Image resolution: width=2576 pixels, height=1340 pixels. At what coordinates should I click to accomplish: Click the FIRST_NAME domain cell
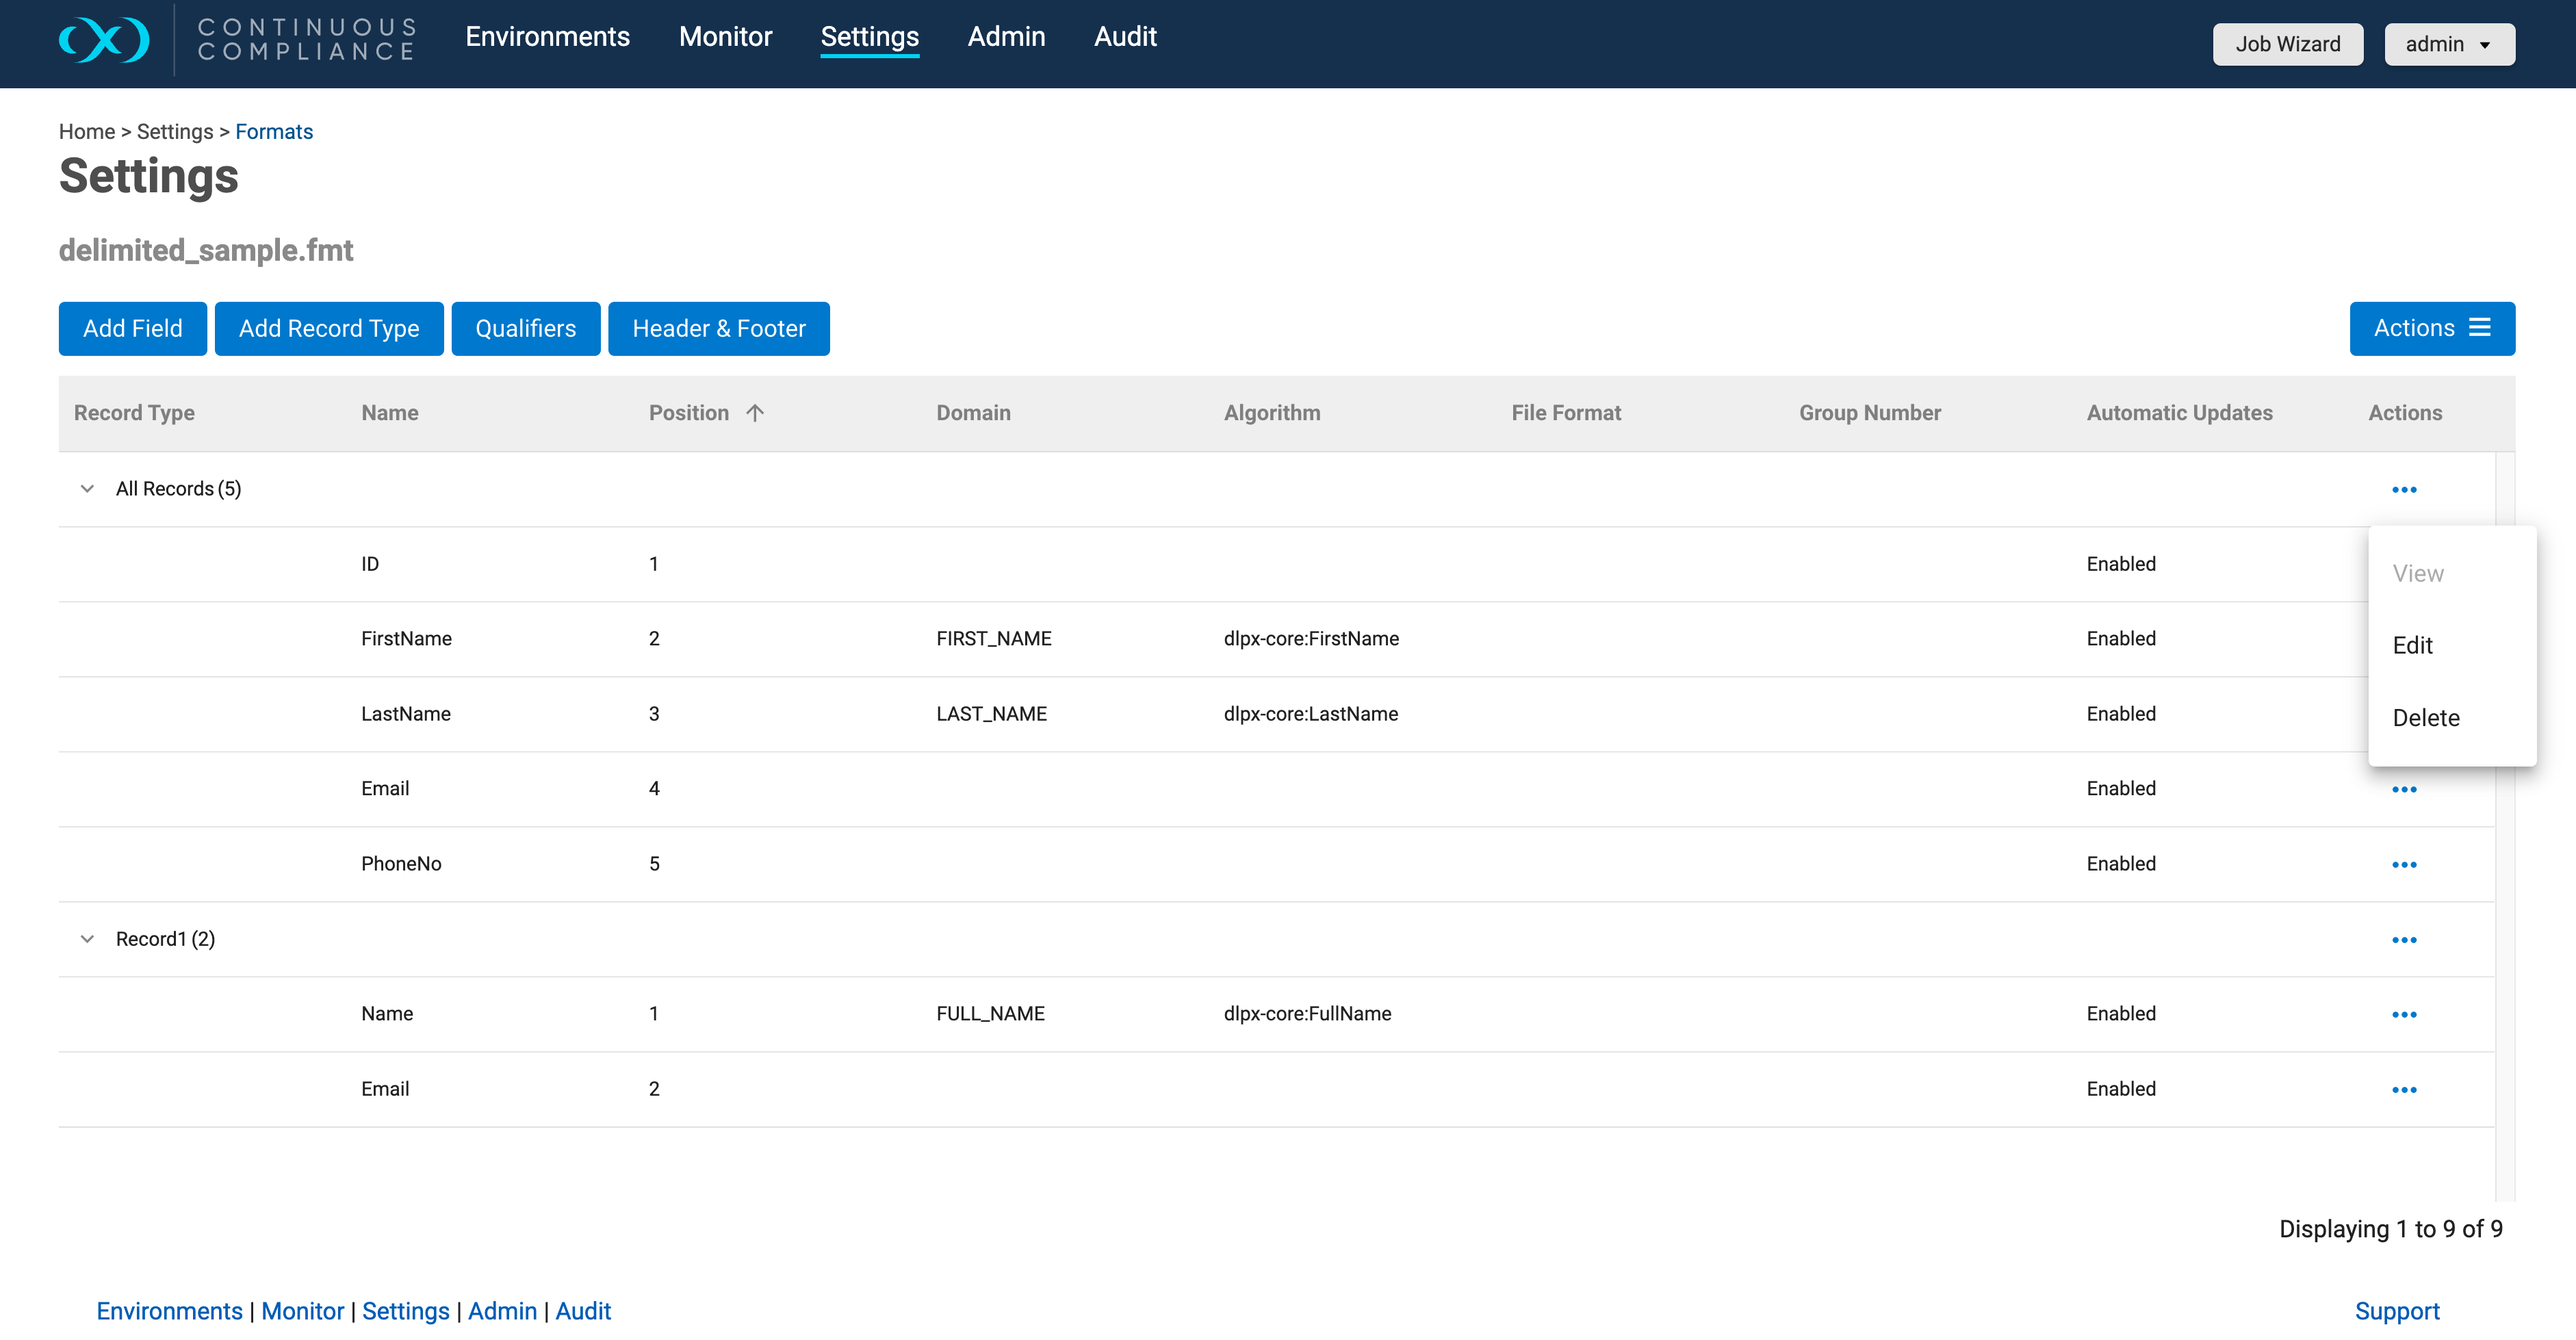pos(994,639)
